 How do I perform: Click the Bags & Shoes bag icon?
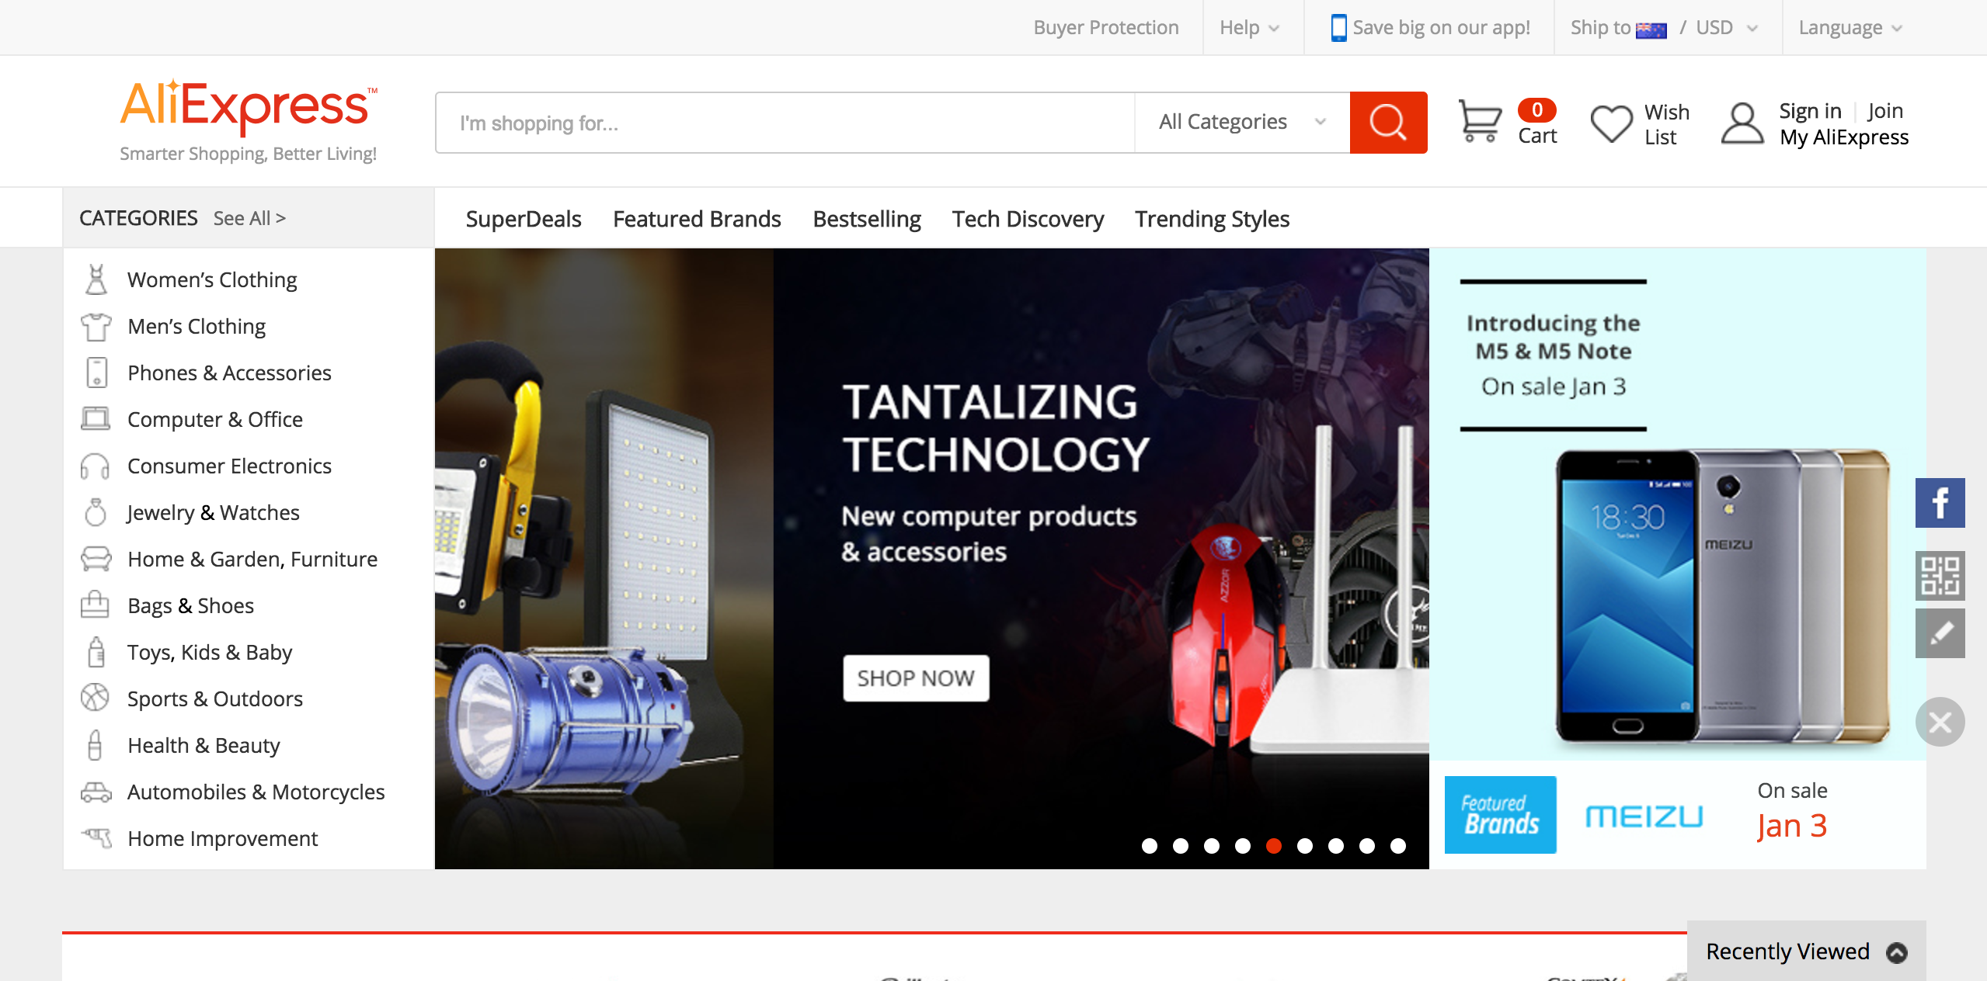95,605
